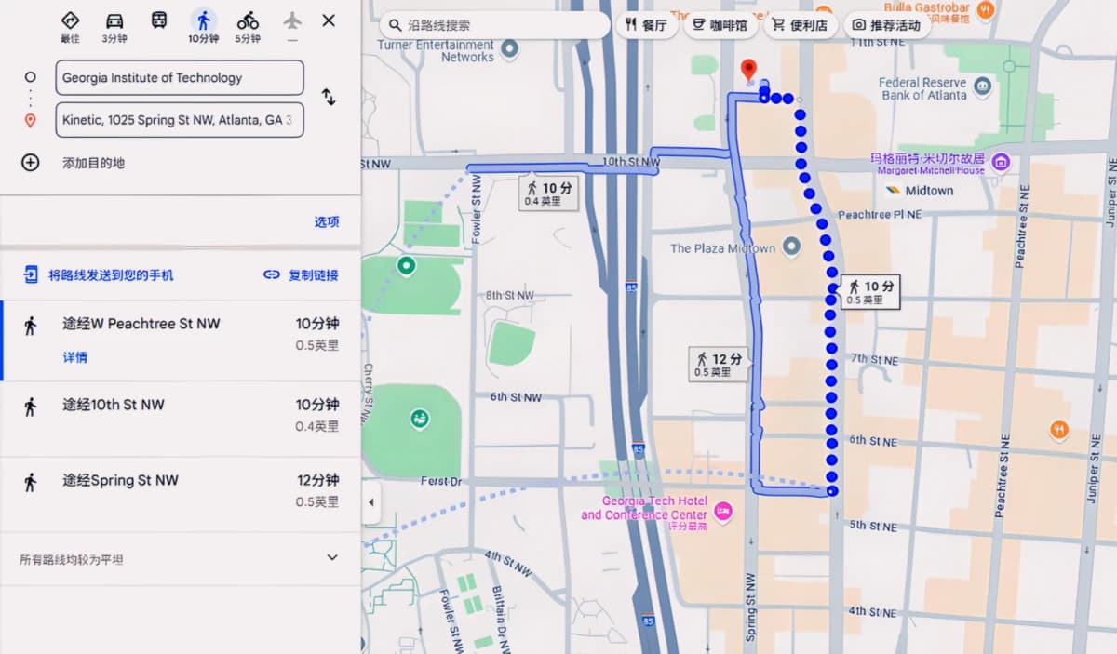Click Turner Entertainment Networks marker
Screen dimensions: 1117x654
tap(509, 51)
